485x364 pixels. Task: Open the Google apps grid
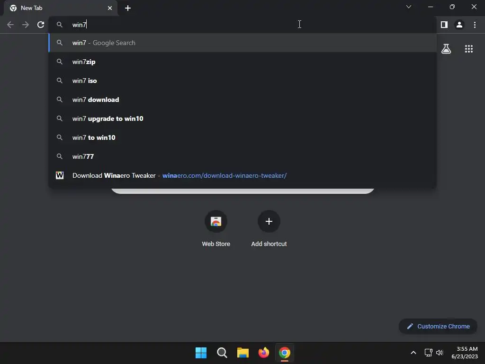(x=469, y=49)
